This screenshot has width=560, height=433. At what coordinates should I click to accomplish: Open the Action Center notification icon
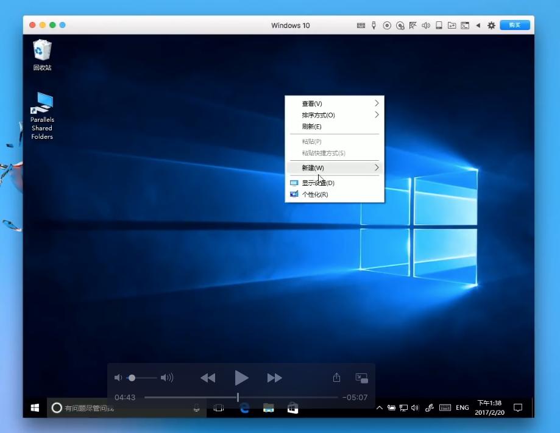(x=518, y=407)
